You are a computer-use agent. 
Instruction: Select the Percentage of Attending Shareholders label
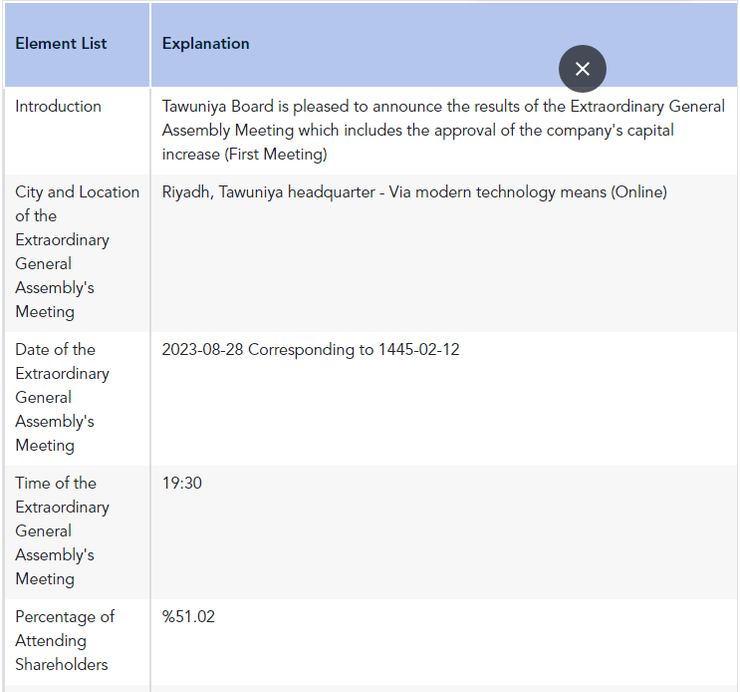[65, 640]
